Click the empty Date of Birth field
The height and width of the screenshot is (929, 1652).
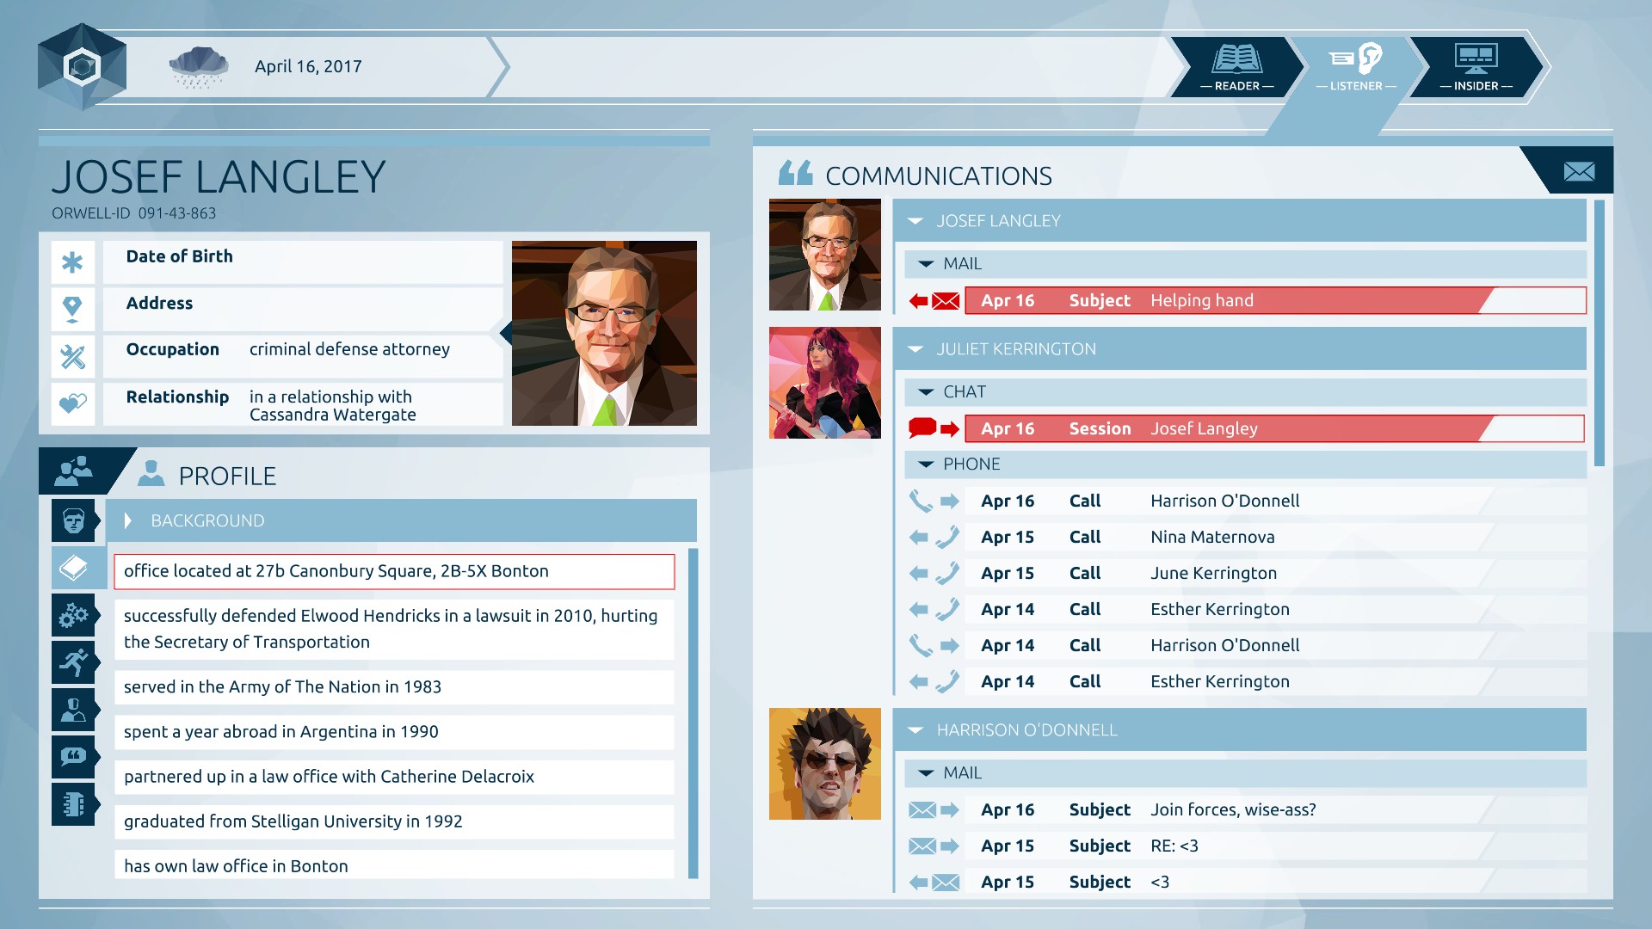click(303, 262)
